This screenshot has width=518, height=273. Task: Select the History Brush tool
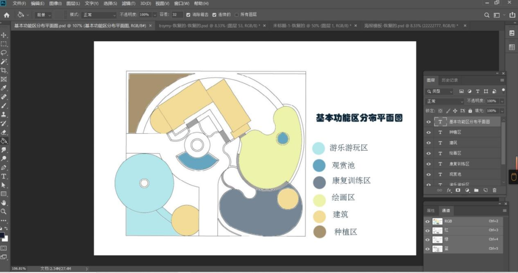point(4,123)
